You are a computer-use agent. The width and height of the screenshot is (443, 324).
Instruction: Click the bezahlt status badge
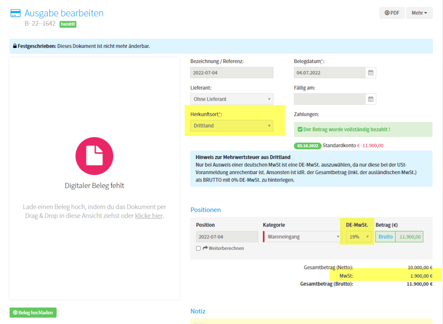coord(68,24)
